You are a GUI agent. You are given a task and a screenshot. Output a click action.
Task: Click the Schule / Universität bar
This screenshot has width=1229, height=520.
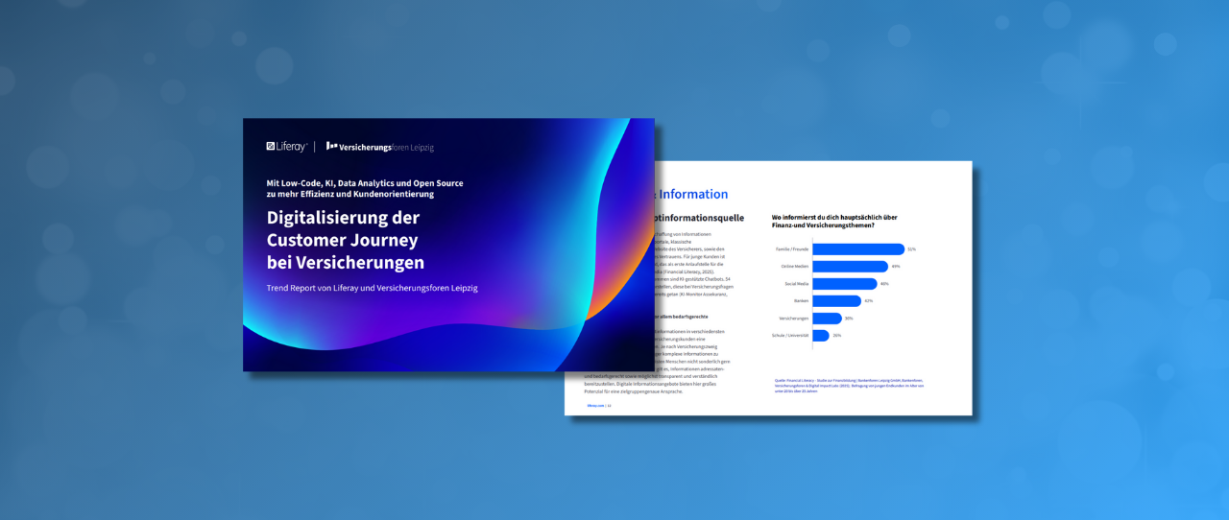[821, 336]
